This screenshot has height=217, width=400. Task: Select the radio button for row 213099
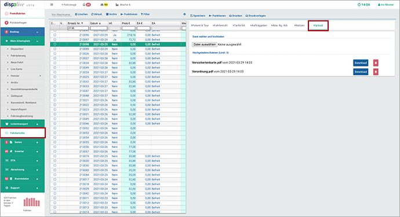click(x=54, y=49)
